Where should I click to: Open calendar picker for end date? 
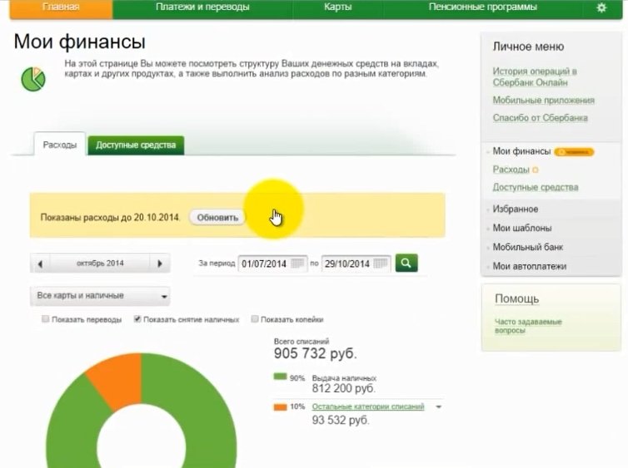(381, 264)
